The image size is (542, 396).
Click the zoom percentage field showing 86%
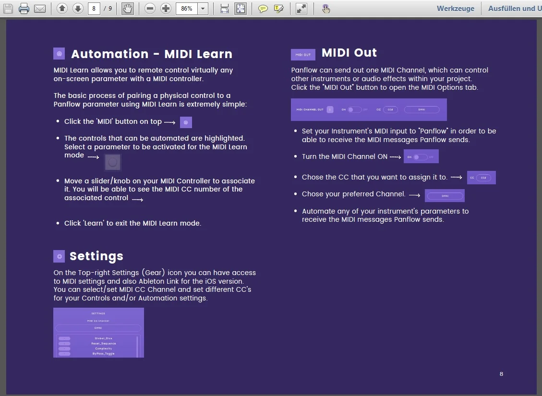coord(187,8)
